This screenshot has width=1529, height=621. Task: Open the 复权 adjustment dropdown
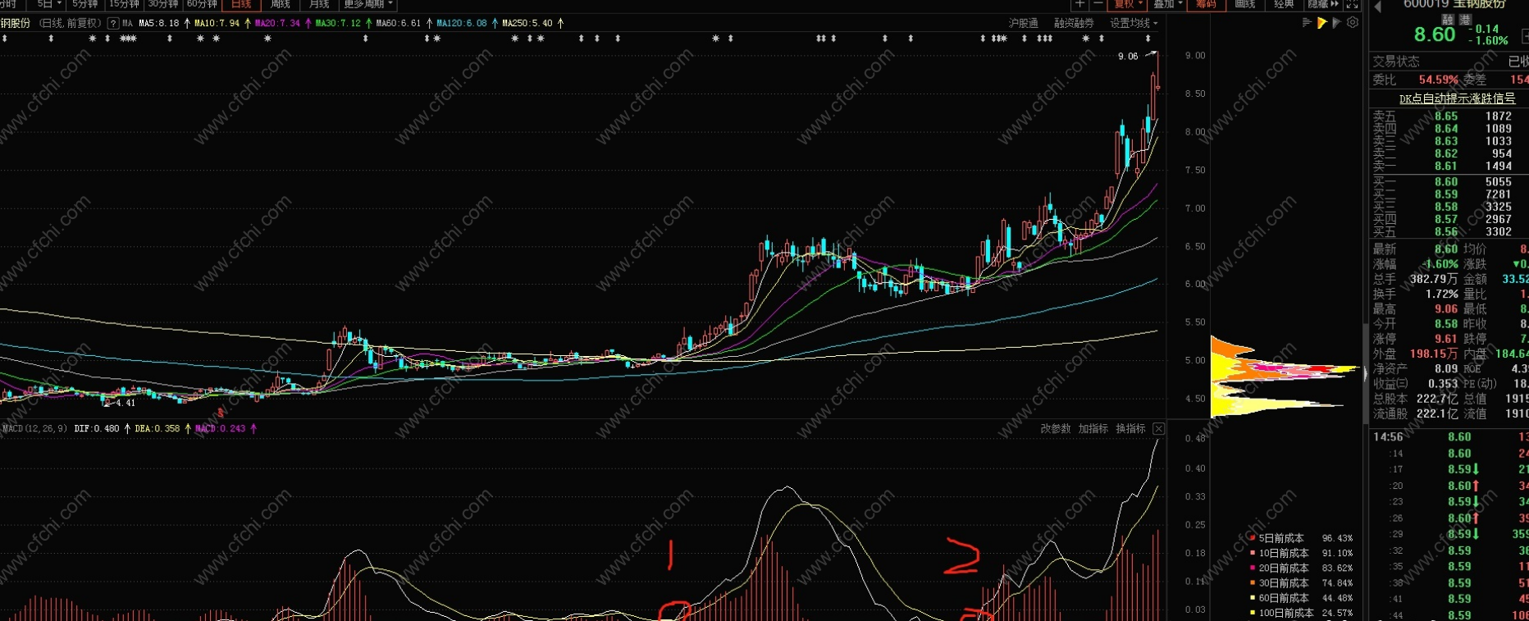click(1128, 4)
